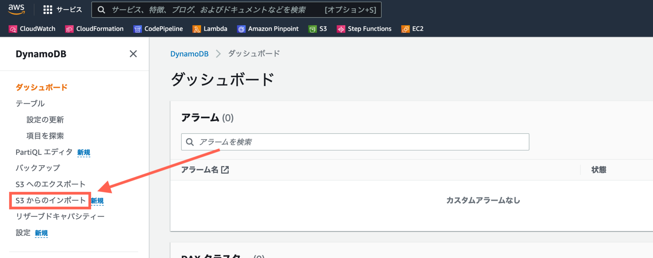Close the DynamoDB navigation panel
653x258 pixels.
click(x=133, y=54)
